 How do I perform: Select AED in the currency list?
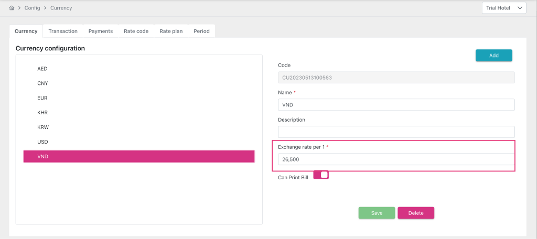(42, 69)
